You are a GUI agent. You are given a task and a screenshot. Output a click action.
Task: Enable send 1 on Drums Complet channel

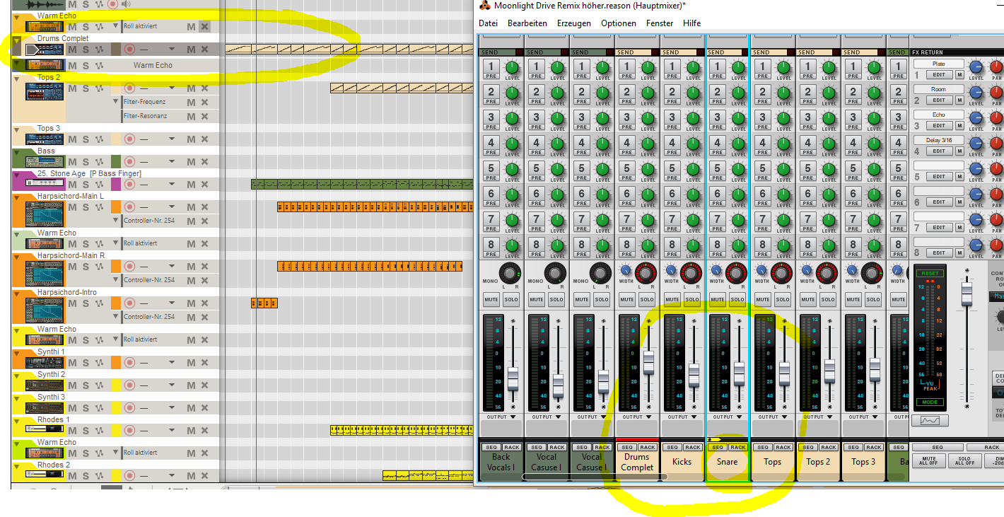click(627, 66)
